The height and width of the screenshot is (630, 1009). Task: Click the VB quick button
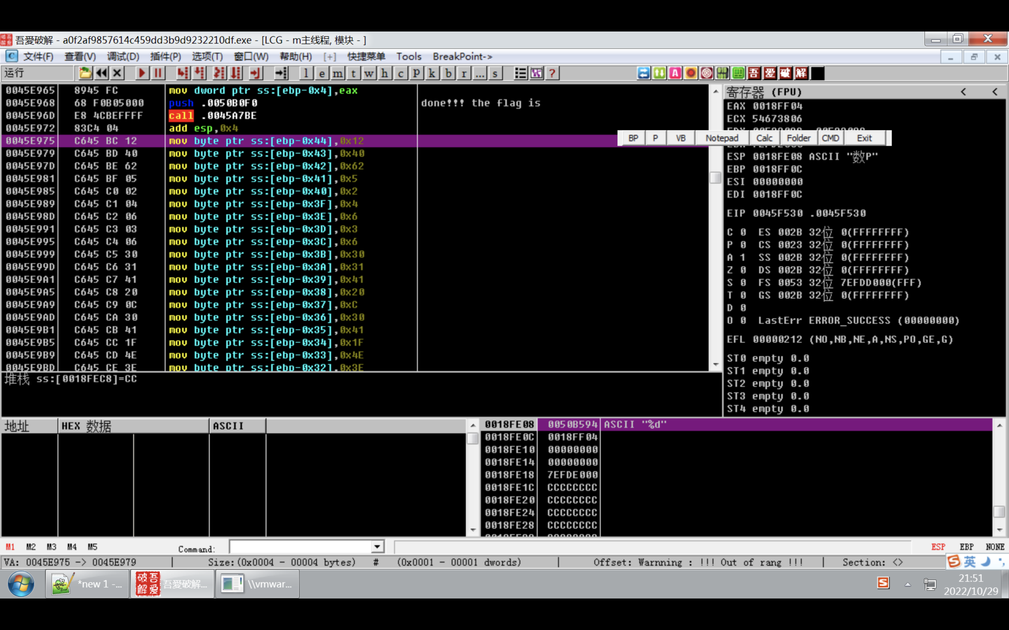pos(680,138)
